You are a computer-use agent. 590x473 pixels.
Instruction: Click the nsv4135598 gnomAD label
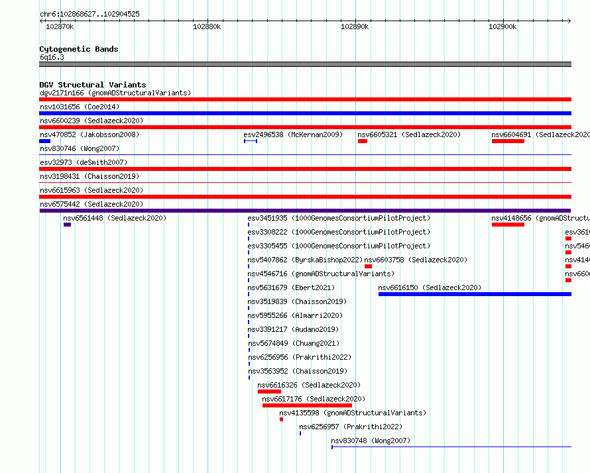(353, 413)
